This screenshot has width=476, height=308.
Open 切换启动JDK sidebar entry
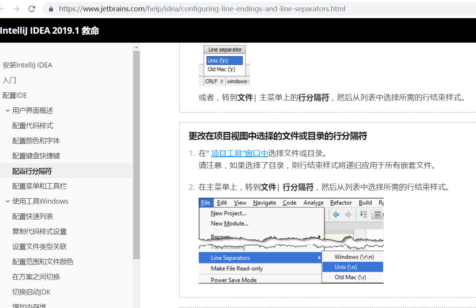click(x=31, y=292)
